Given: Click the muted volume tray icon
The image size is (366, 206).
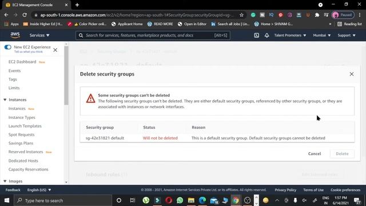Looking at the screenshot, I should 304,200.
